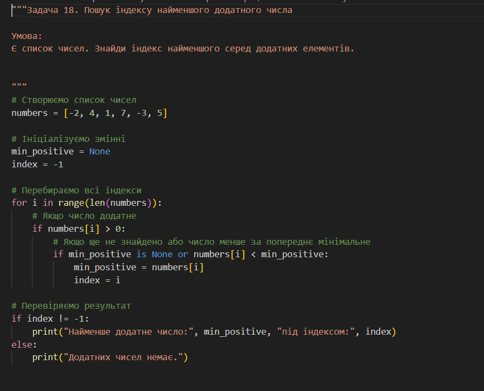Click the line 'if numbers[i] > 0:'

click(x=79, y=229)
